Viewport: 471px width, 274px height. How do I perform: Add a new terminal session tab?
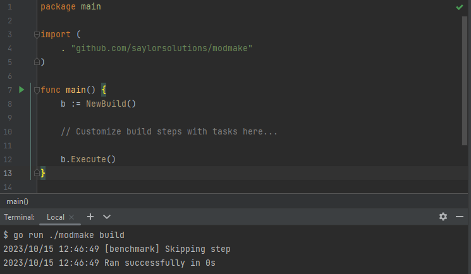pyautogui.click(x=90, y=217)
